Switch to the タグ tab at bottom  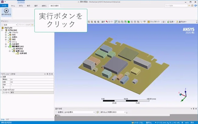point(8,119)
